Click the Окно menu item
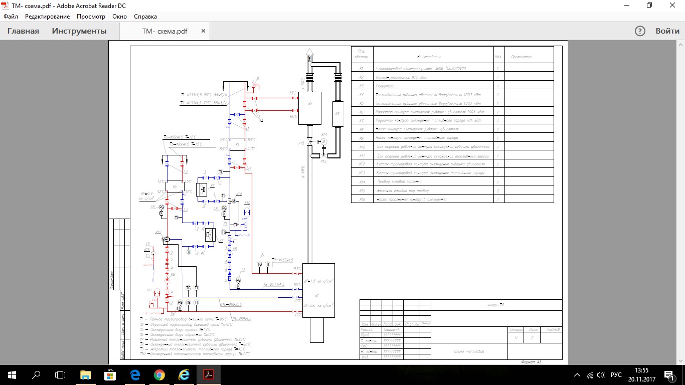 tap(119, 17)
